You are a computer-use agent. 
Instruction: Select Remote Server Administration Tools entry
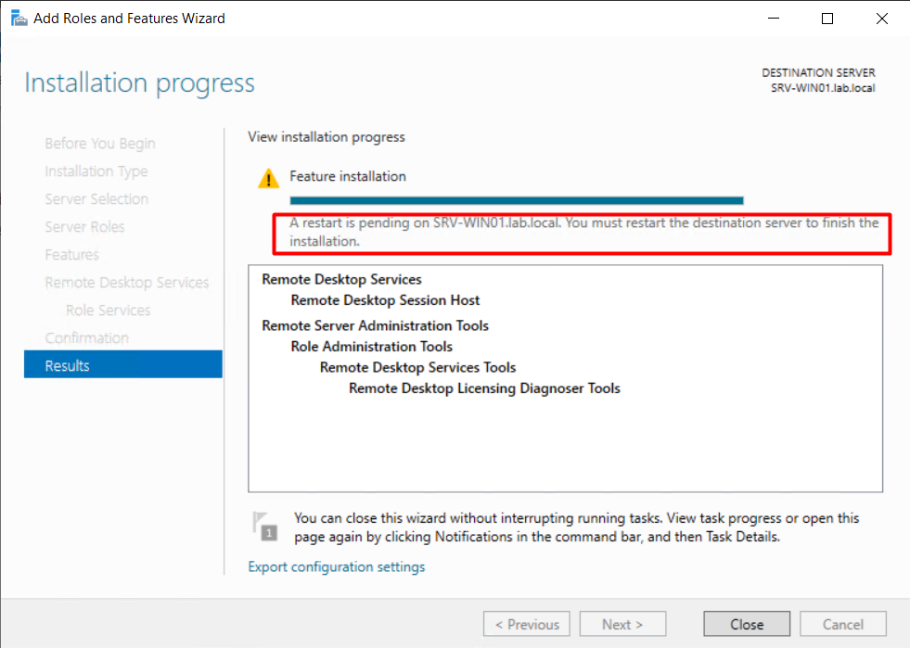(375, 325)
